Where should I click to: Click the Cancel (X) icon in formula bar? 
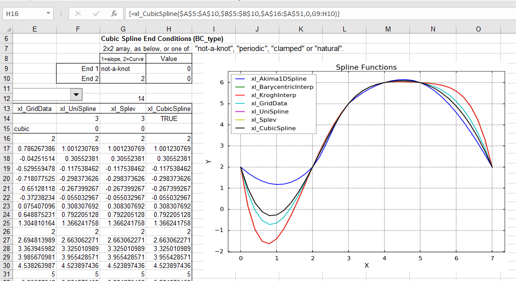coord(78,13)
